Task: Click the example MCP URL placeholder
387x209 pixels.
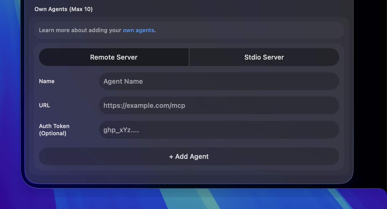Action: tap(144, 105)
